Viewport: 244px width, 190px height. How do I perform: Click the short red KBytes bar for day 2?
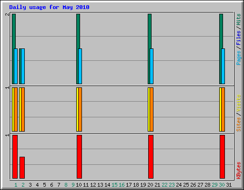pos(22,168)
